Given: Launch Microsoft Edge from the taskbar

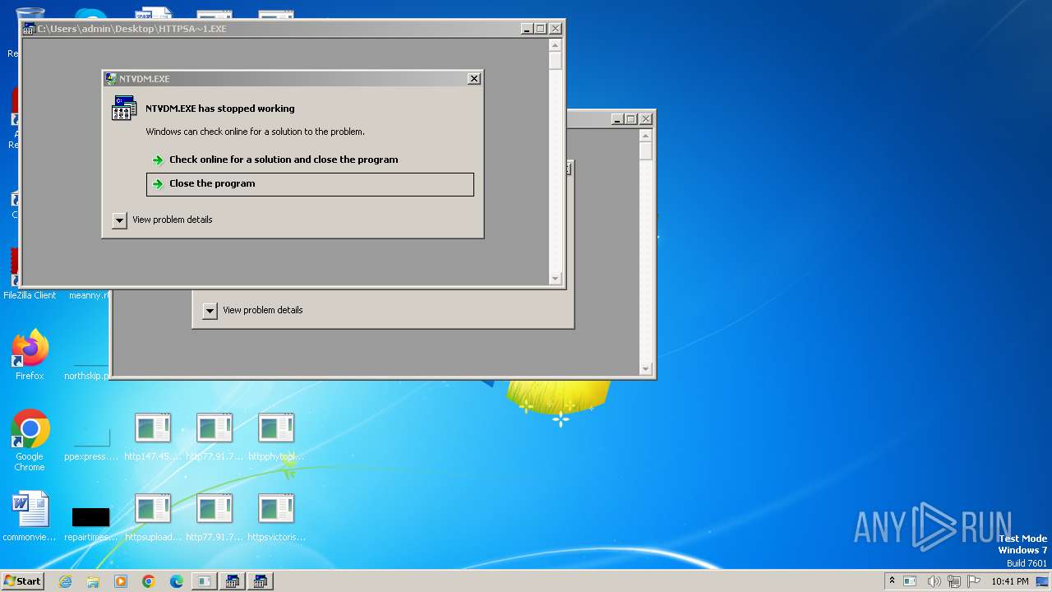Looking at the screenshot, I should tap(177, 581).
